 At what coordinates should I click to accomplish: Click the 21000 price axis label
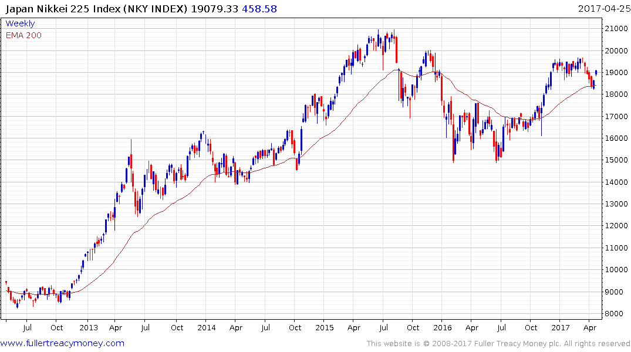click(x=616, y=29)
